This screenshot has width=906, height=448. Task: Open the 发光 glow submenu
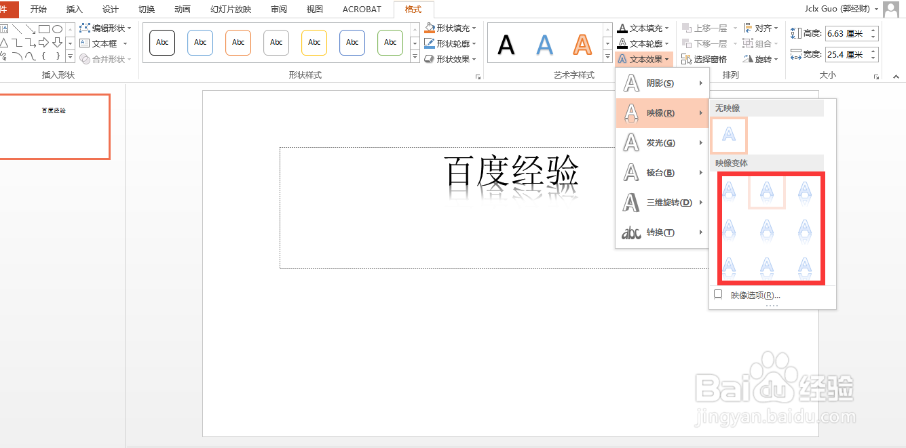662,143
